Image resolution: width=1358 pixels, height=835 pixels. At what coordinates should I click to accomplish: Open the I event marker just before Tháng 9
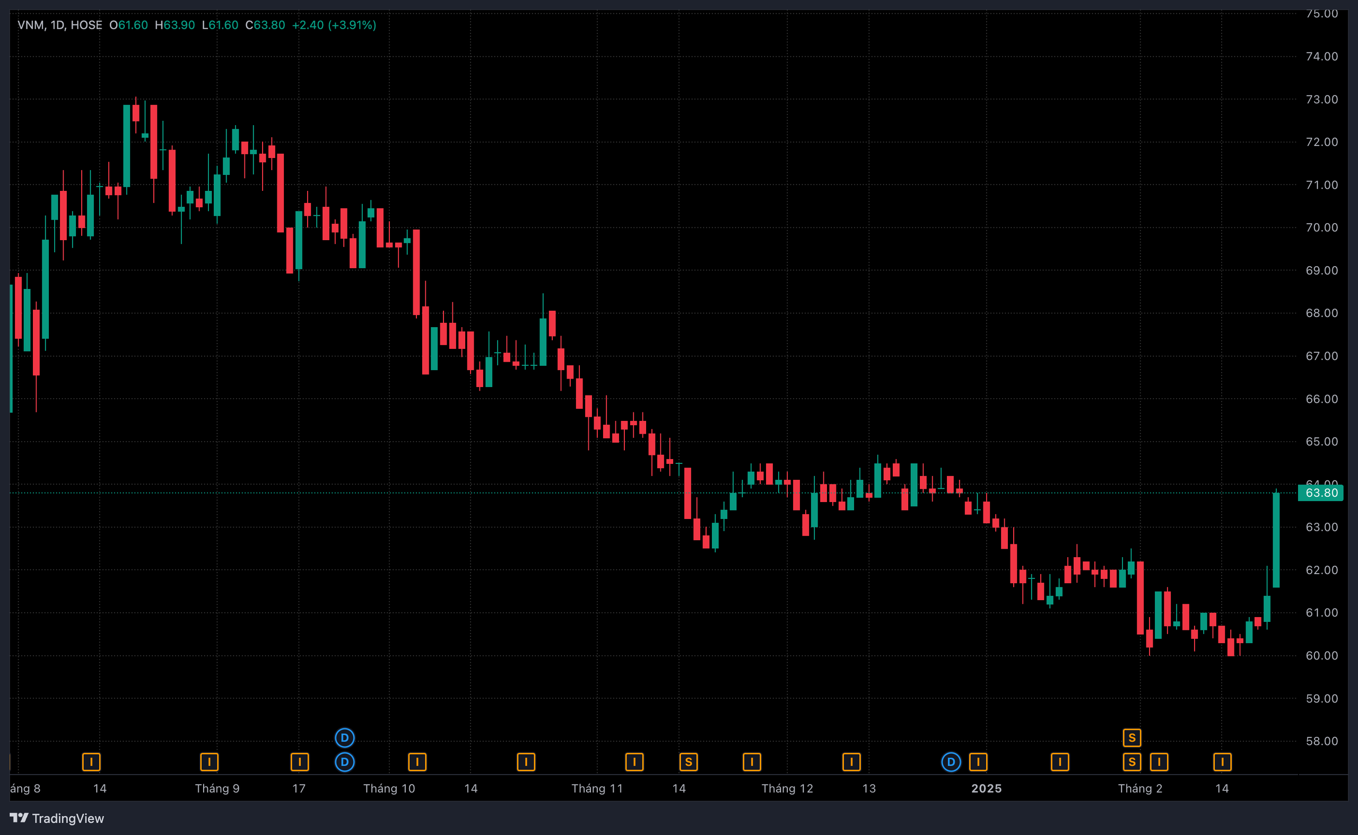(x=210, y=762)
